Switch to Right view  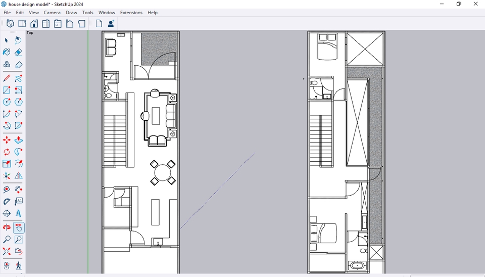click(x=46, y=24)
